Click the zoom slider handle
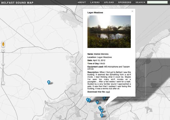Screen dimensions: 170x120 pyautogui.click(x=3, y=64)
